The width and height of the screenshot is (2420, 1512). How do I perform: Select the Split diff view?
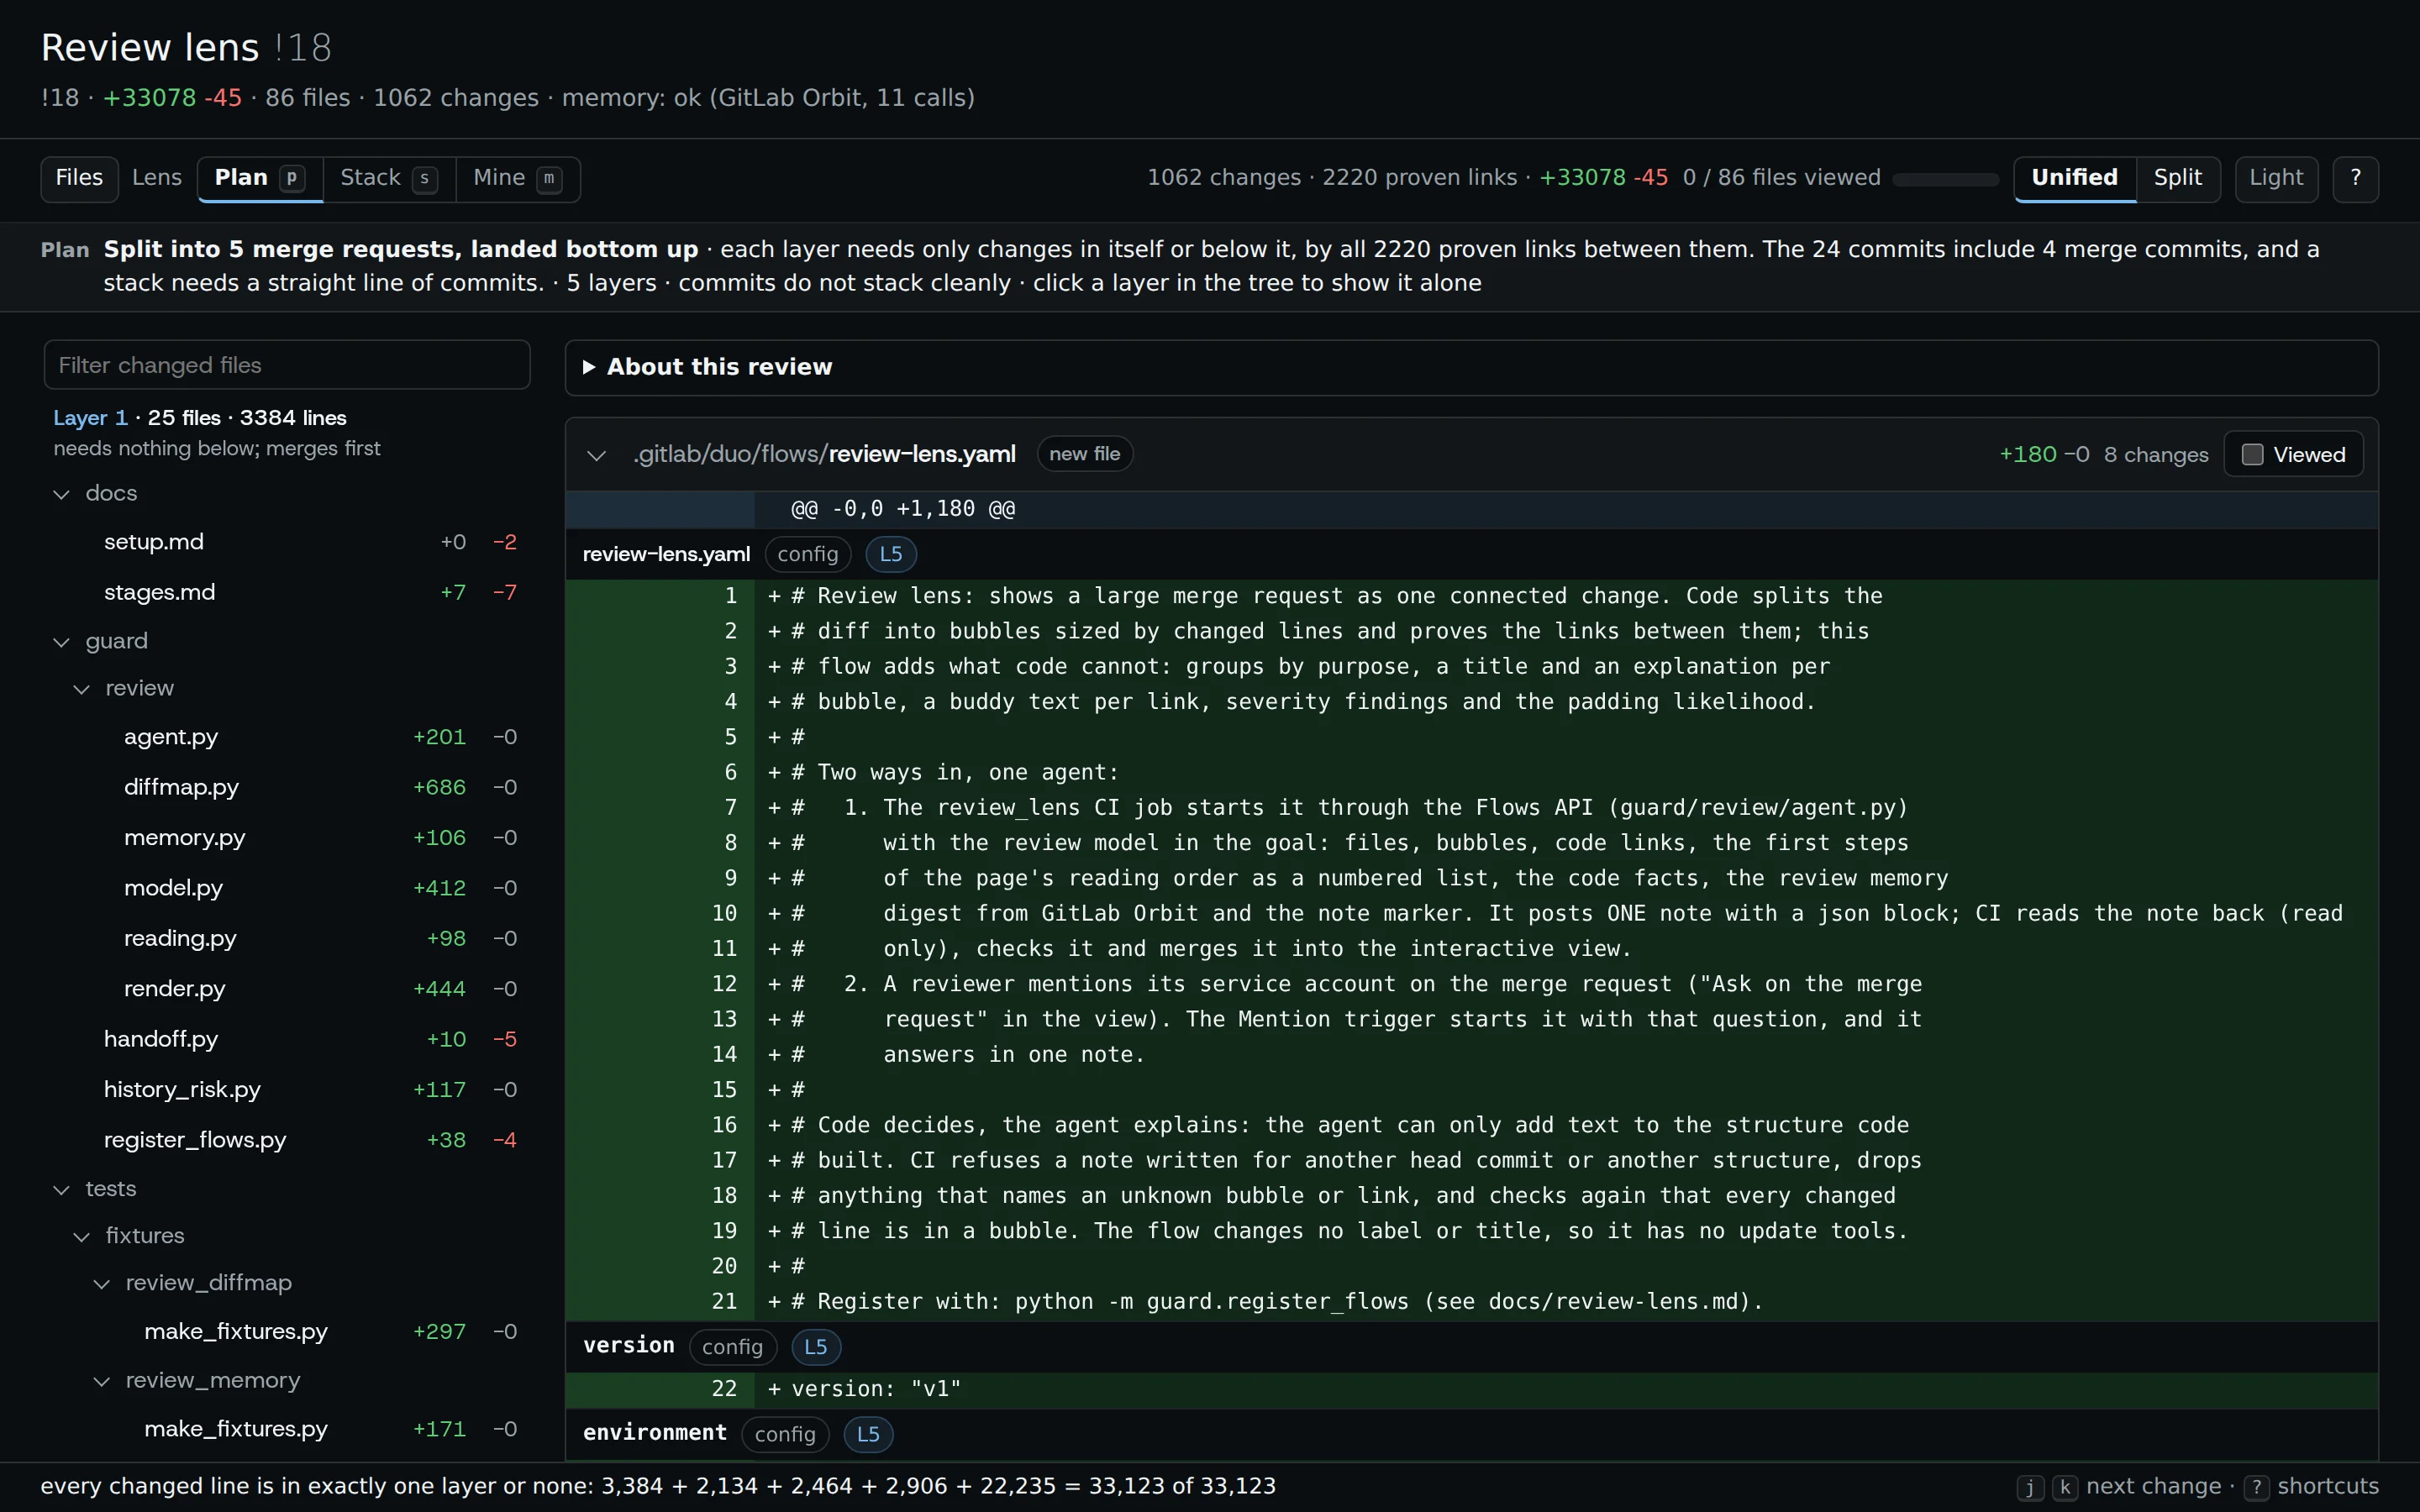[2177, 178]
